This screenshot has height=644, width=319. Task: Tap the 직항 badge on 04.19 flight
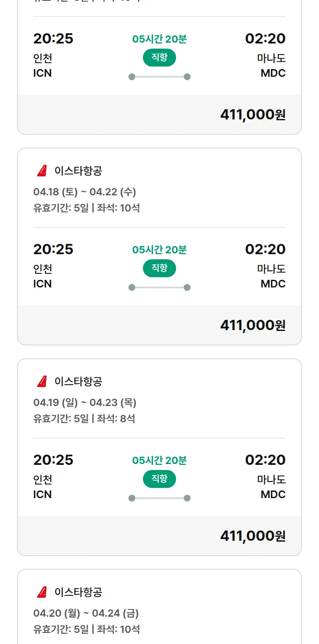click(x=159, y=479)
